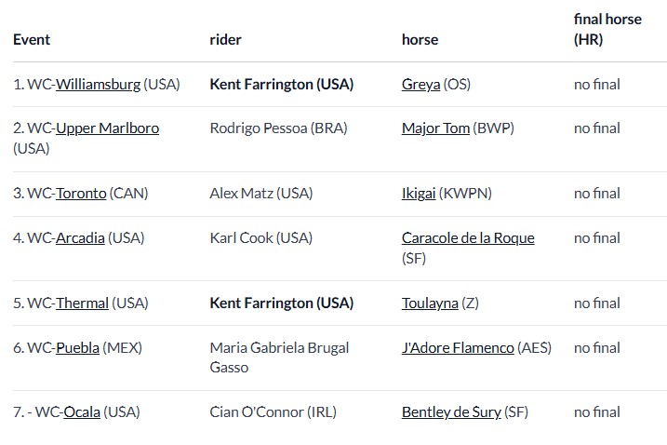Image resolution: width=667 pixels, height=445 pixels.
Task: Click the Event column header
Action: 32,40
